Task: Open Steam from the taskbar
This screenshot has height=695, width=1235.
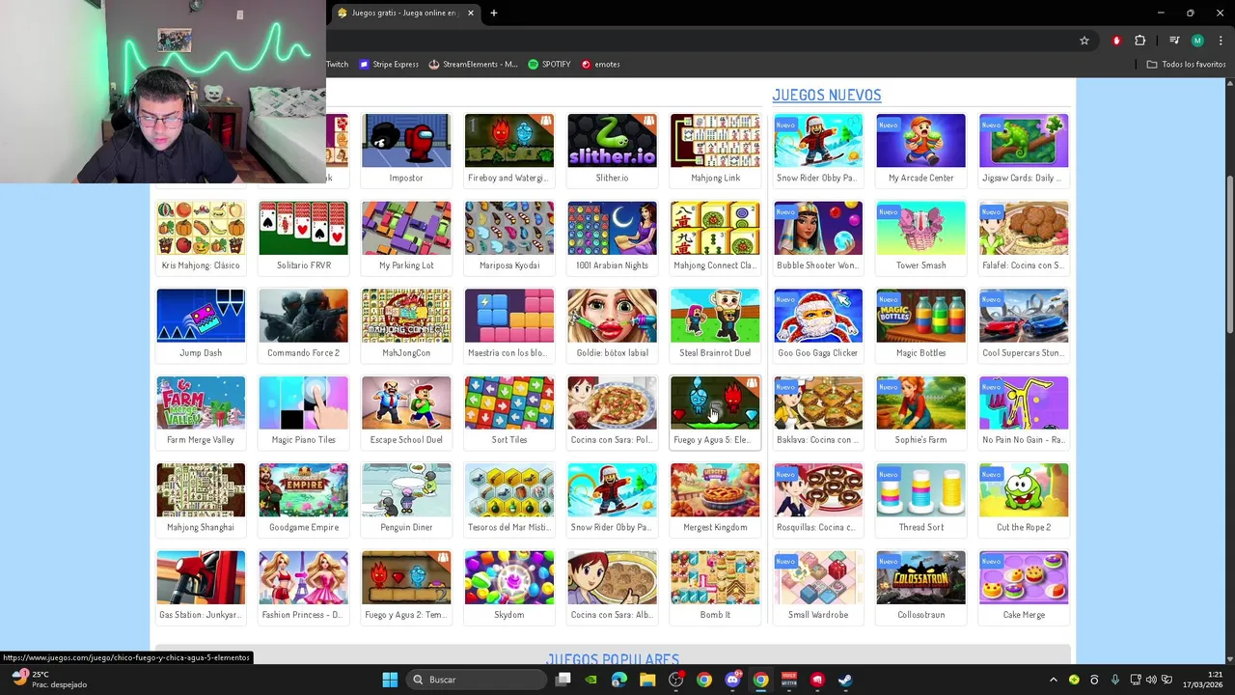Action: 845,680
